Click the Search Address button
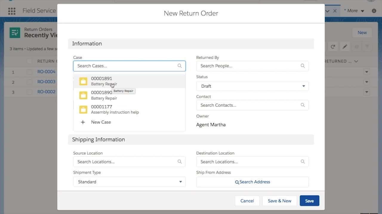This screenshot has width=382, height=214. coord(252,182)
